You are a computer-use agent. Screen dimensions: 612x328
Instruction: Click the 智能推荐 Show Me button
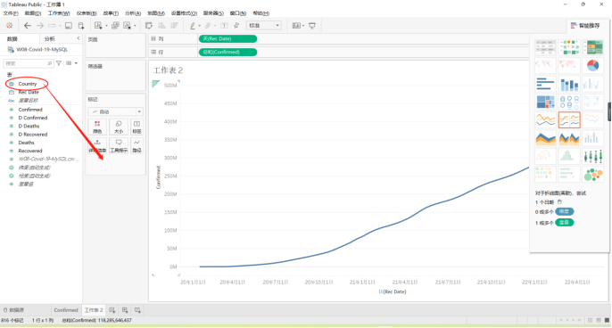coord(585,26)
